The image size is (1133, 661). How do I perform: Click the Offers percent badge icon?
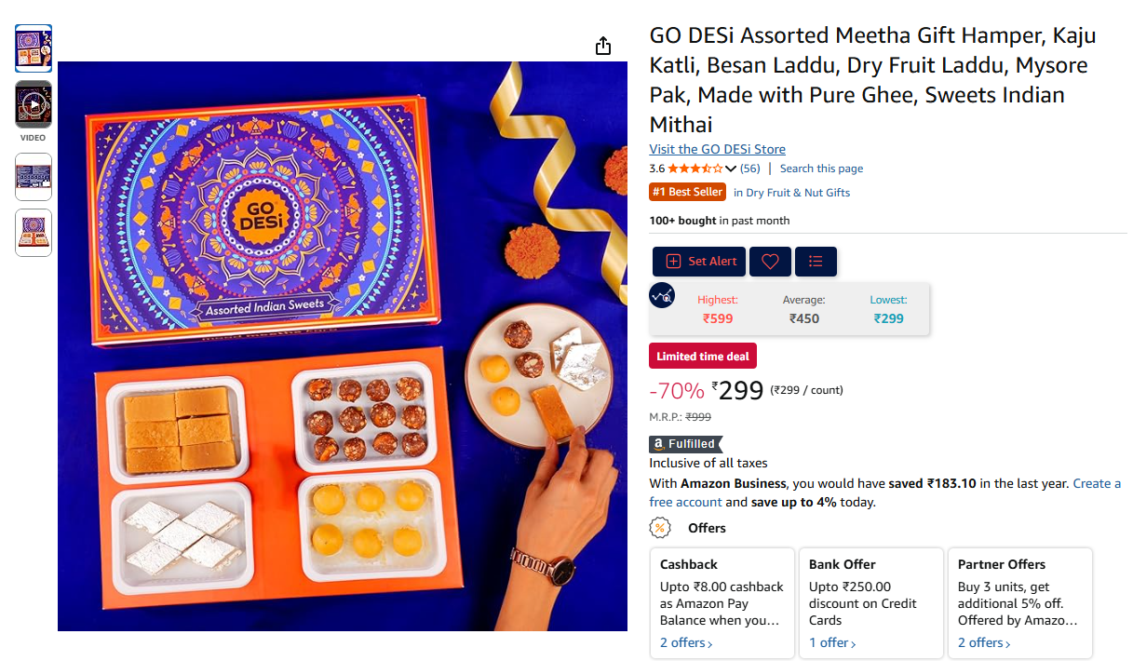tap(660, 528)
